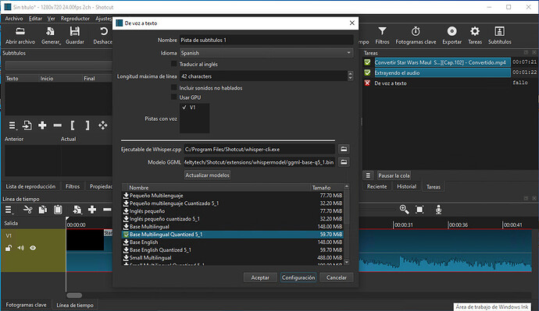Toggle V1 track in Pistas con voz
The width and height of the screenshot is (539, 311).
(x=184, y=108)
